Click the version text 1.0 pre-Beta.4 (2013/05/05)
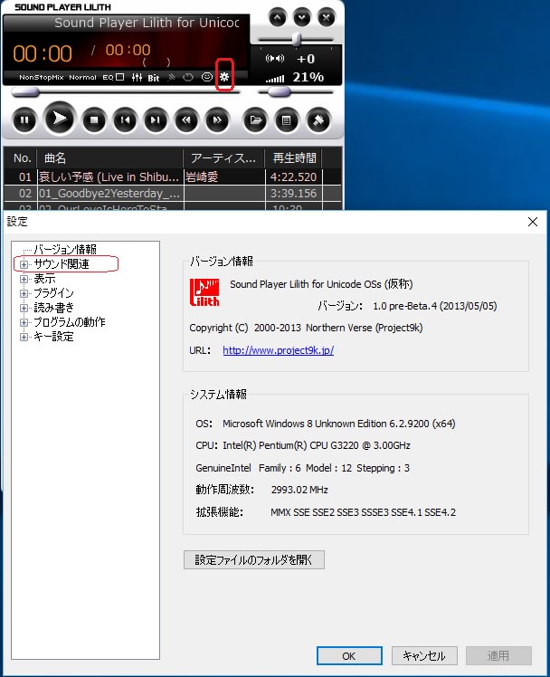Image resolution: width=550 pixels, height=677 pixels. click(435, 306)
